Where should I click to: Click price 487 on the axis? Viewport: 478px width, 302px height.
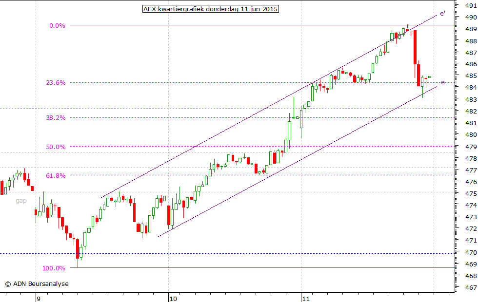pos(471,53)
